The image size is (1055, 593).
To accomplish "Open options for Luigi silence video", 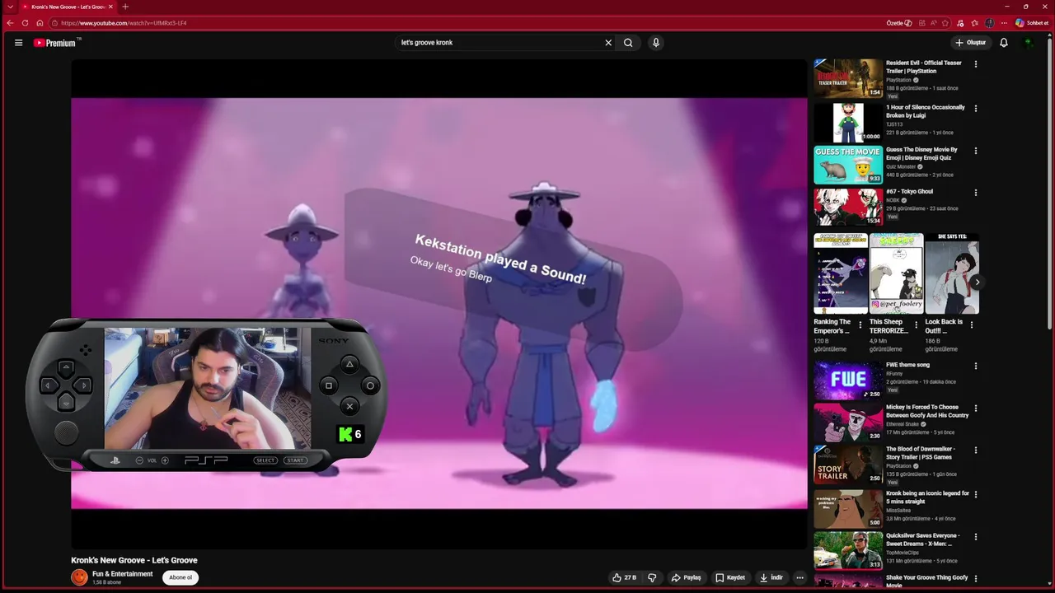I will point(976,108).
